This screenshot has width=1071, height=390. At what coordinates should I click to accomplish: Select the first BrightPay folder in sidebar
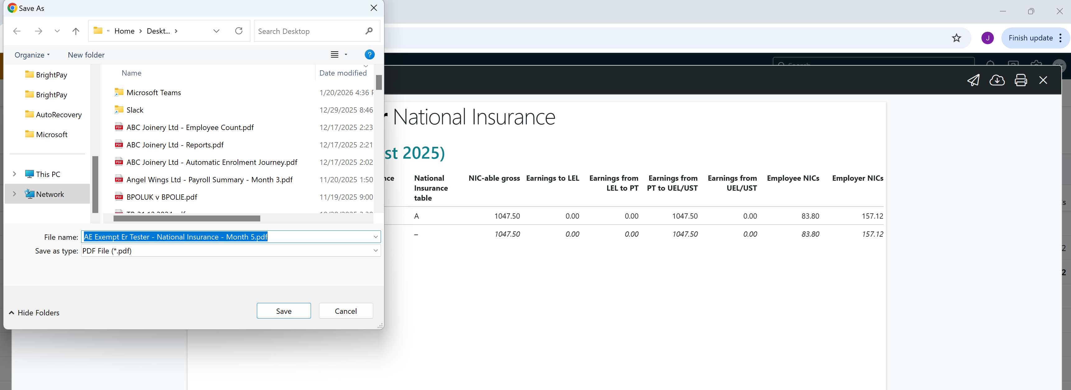coord(47,75)
